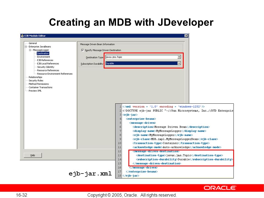Open the Subscription Durability dropdown arrow
The image size is (264, 198).
(x=179, y=63)
